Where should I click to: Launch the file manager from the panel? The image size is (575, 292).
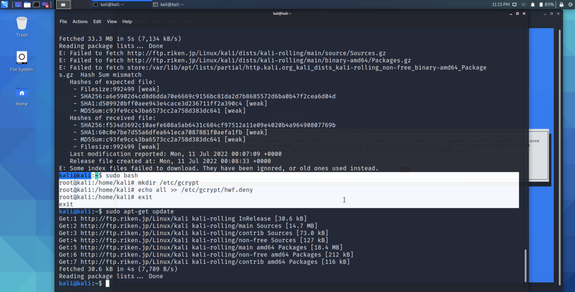coord(27,4)
